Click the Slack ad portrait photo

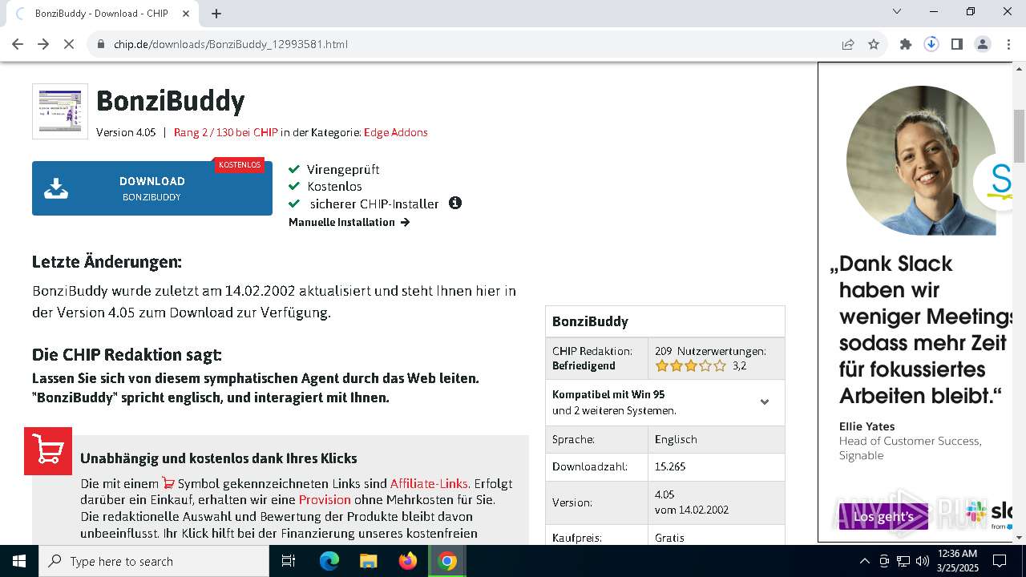(921, 160)
